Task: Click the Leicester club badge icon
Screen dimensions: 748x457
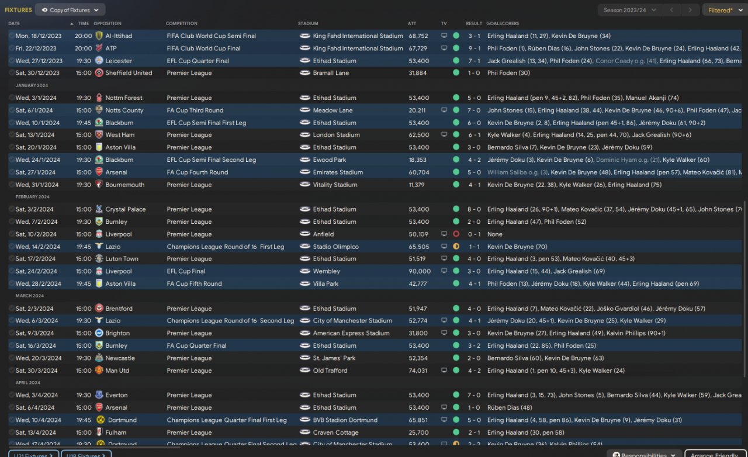Action: pos(99,61)
